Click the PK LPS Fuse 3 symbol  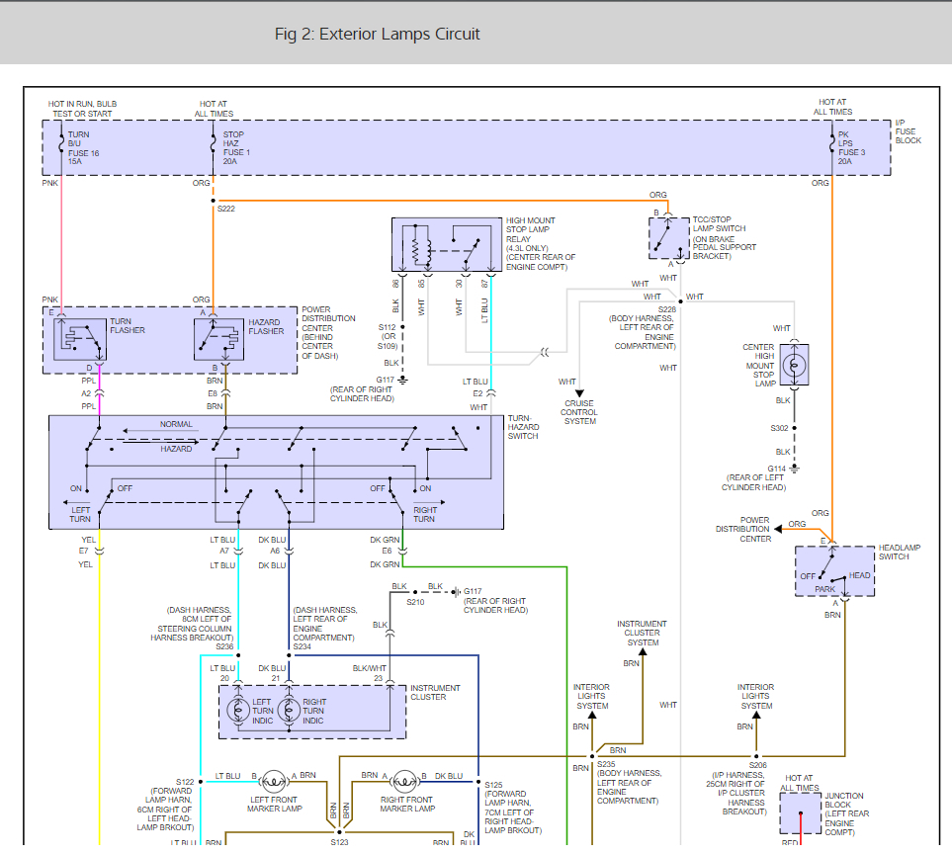click(830, 144)
